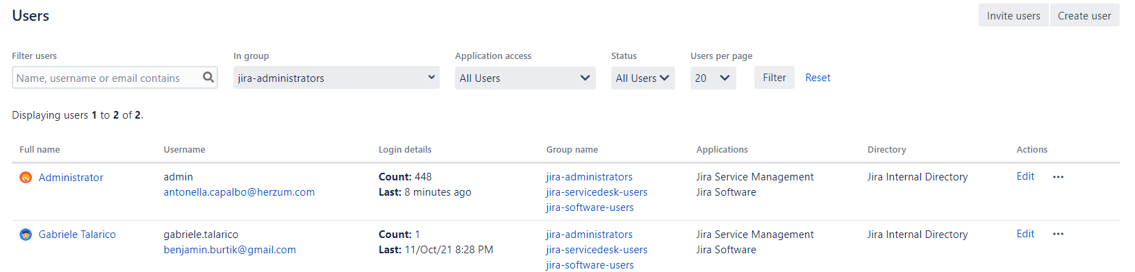Click the Group name column header
The image size is (1135, 272).
(x=572, y=149)
